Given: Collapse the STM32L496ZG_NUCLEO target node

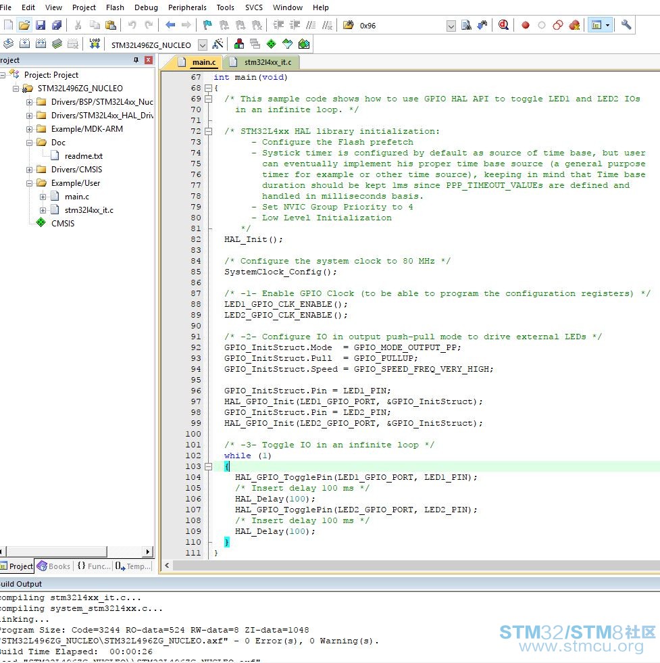Looking at the screenshot, I should click(x=16, y=89).
